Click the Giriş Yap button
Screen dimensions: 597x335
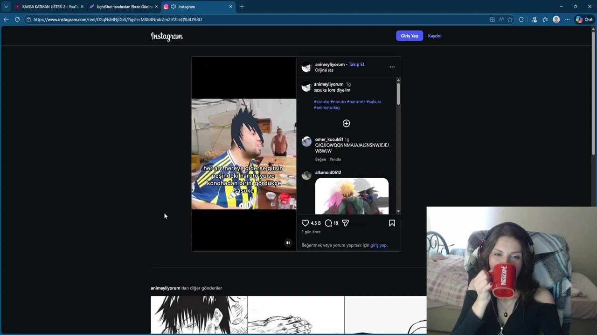tap(410, 36)
